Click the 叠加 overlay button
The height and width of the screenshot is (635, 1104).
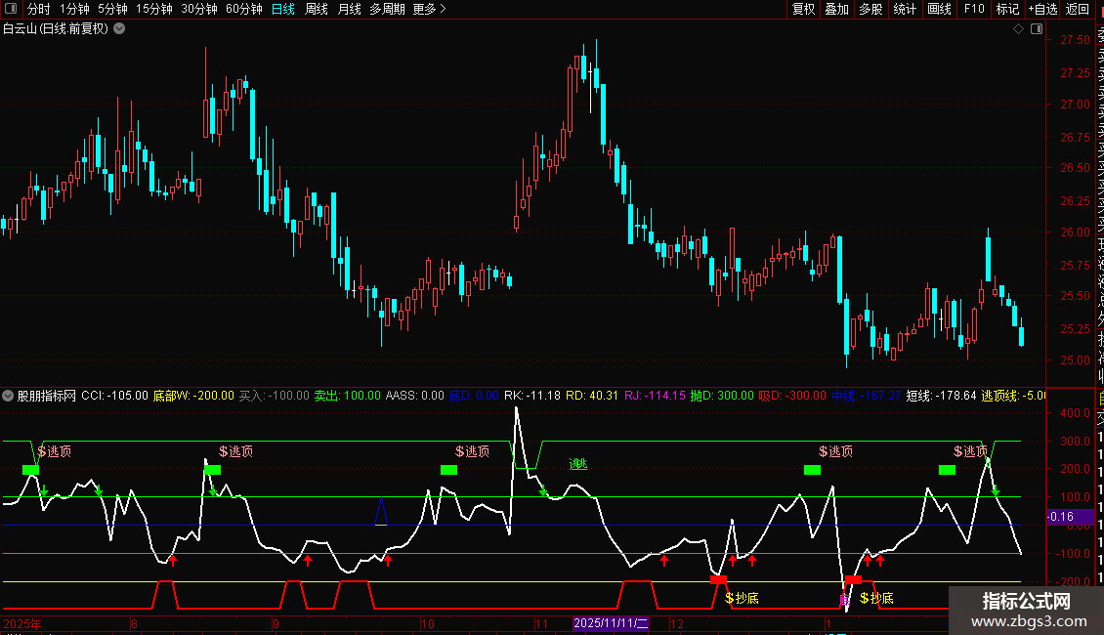(836, 9)
